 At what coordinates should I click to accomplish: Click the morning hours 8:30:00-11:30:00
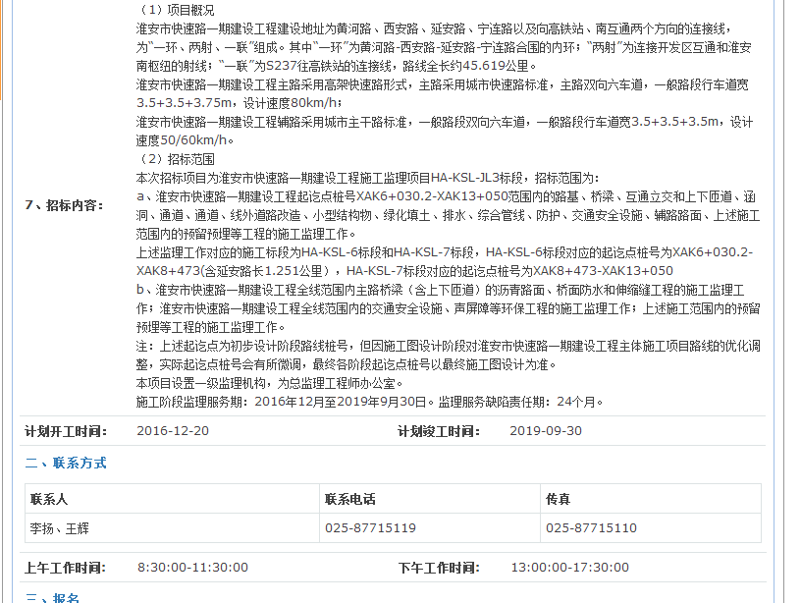click(x=192, y=568)
